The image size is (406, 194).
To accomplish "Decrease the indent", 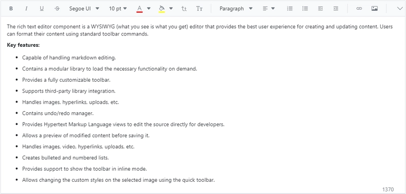I will pyautogui.click(x=320, y=9).
